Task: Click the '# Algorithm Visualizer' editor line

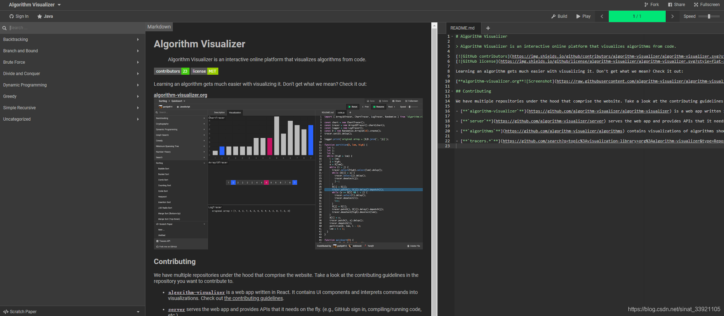Action: pos(481,36)
